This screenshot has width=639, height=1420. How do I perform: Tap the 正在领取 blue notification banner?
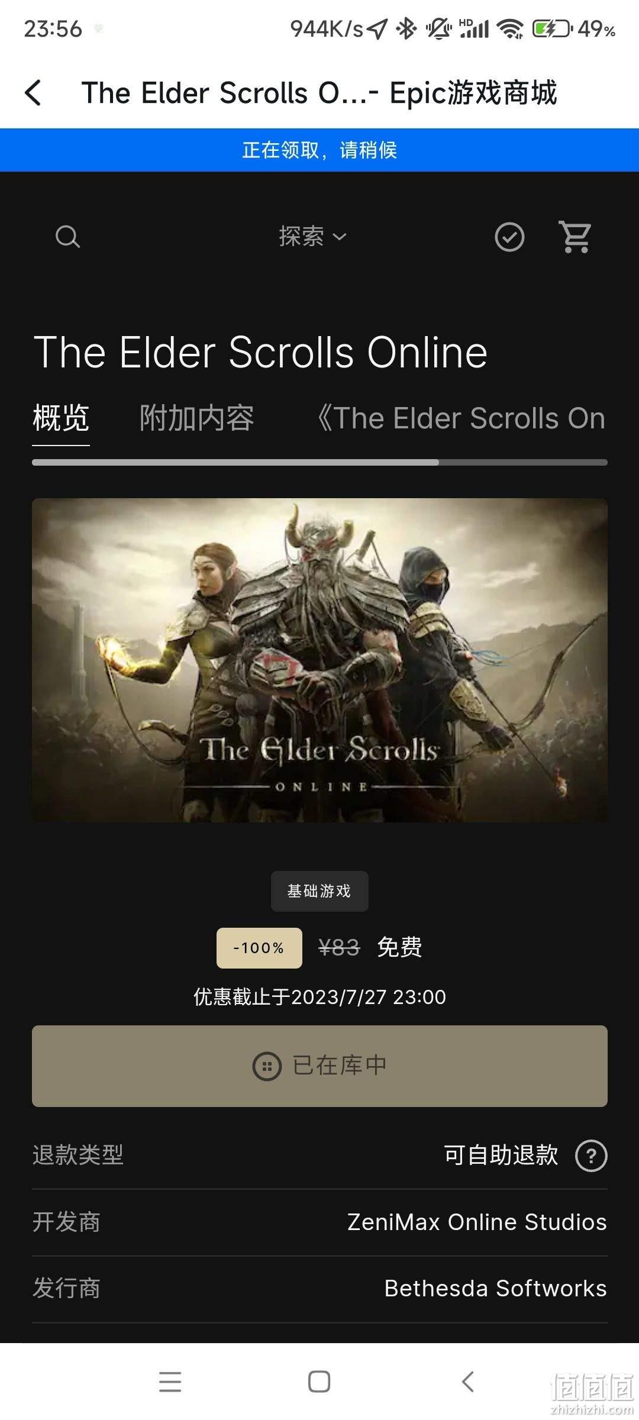pyautogui.click(x=319, y=150)
